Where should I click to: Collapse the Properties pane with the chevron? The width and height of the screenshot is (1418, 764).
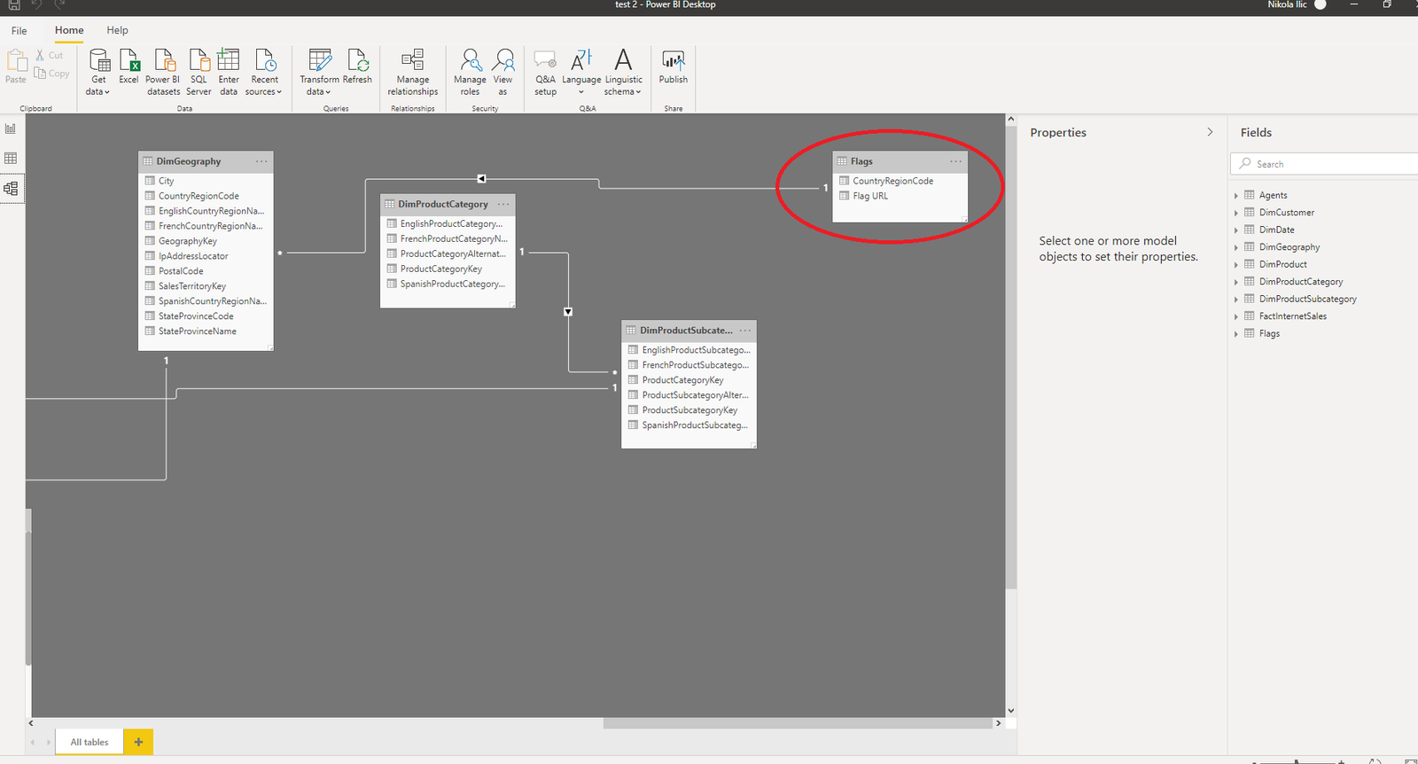coord(1210,132)
